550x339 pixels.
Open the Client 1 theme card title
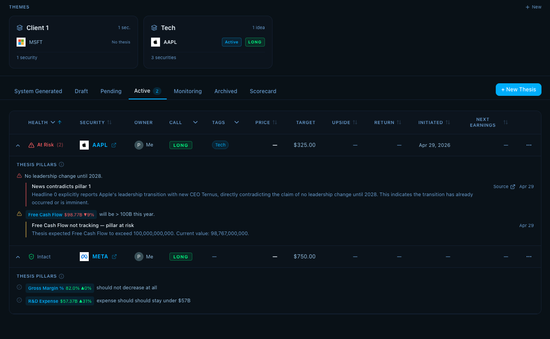point(38,28)
